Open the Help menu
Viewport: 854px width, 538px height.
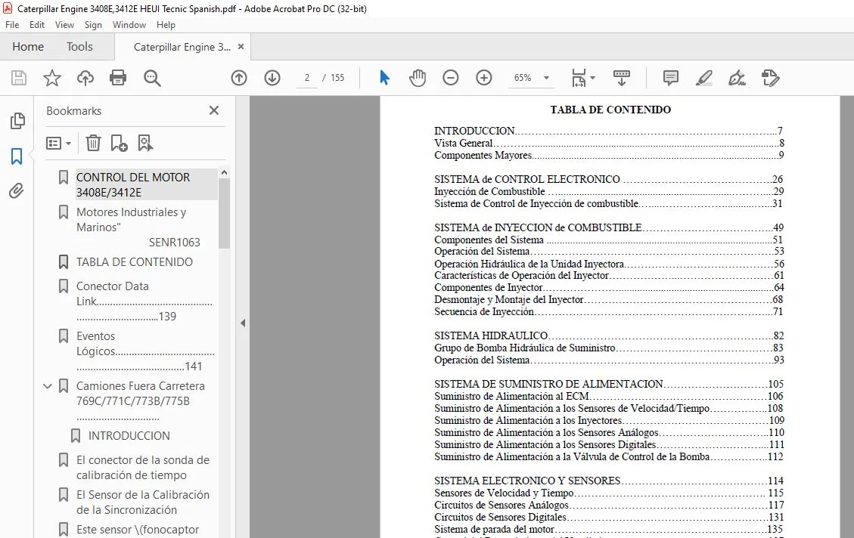click(166, 25)
